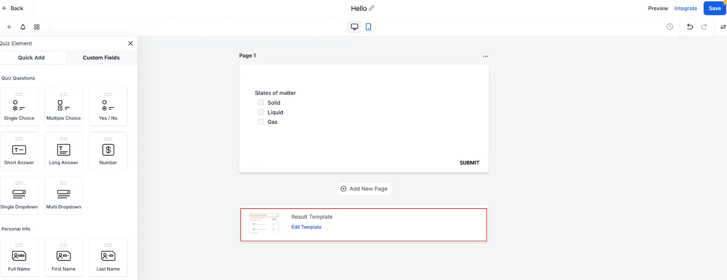Switch to the Custom Fields tab
Image resolution: width=727 pixels, height=280 pixels.
101,58
